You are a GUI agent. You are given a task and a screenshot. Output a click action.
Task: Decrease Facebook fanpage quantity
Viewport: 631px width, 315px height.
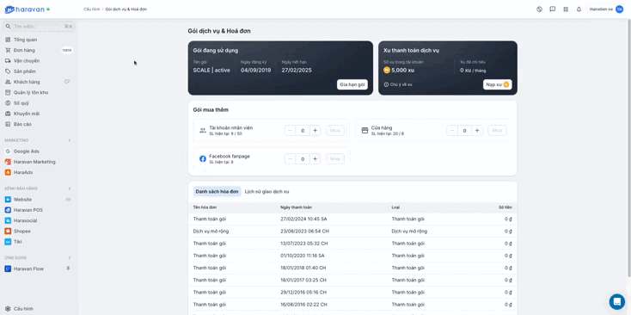click(x=291, y=158)
